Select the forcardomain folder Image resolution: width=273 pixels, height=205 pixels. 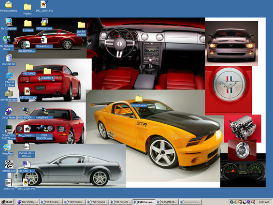tap(139, 101)
